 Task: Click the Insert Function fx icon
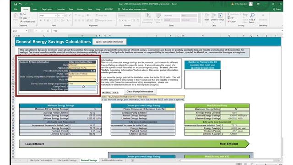pyautogui.click(x=48, y=31)
